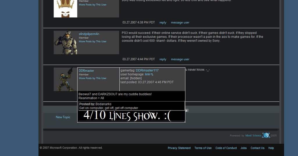Image resolution: width=298 pixels, height=156 pixels.
Task: Go to the Code of Conduct page
Action: pos(226,148)
